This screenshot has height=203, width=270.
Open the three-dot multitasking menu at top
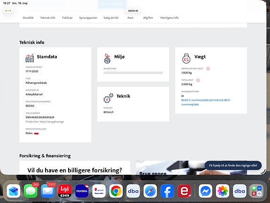coord(8,11)
